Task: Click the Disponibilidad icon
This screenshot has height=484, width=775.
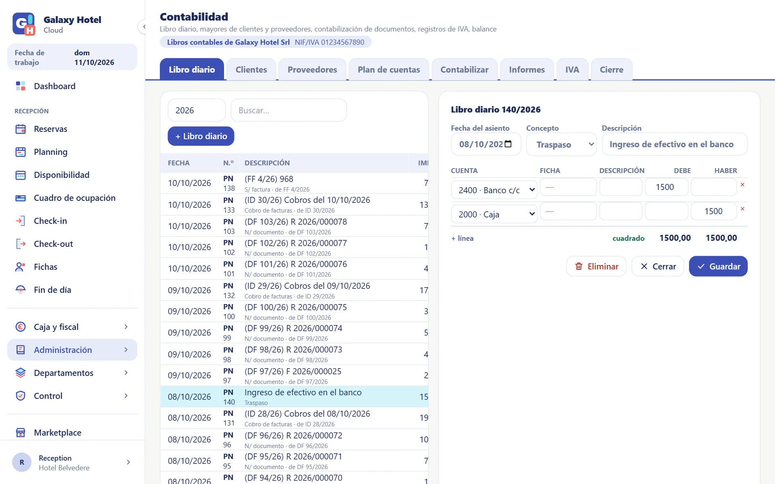Action: [21, 175]
